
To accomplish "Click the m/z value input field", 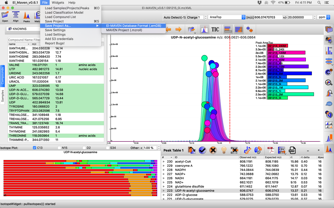I will [269, 17].
